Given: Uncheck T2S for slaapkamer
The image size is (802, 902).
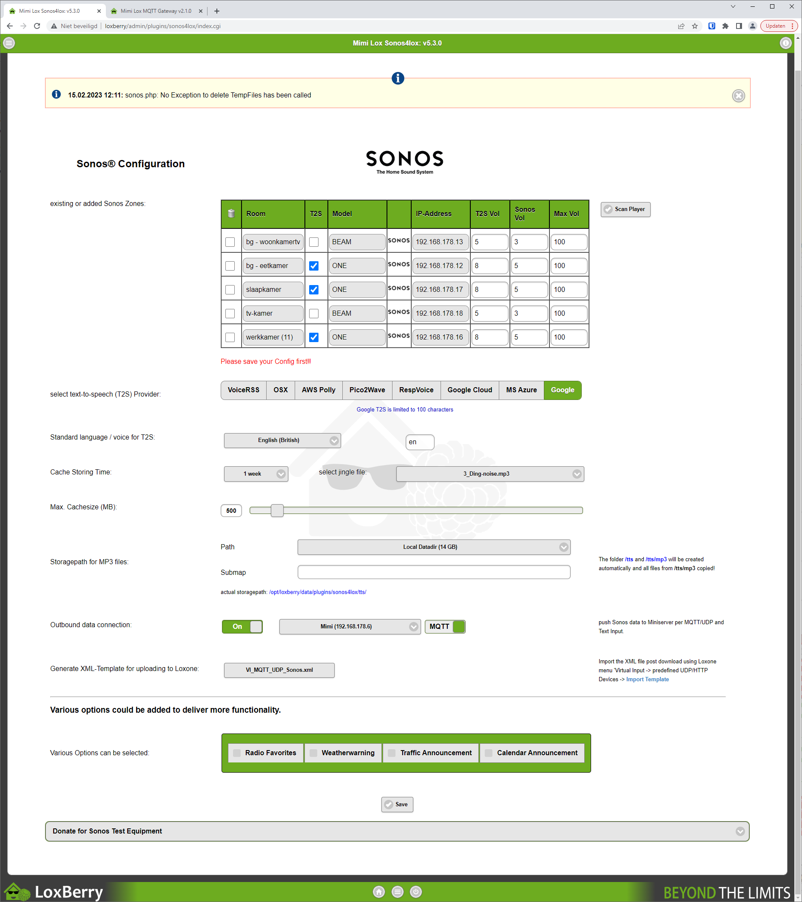Looking at the screenshot, I should (x=314, y=289).
